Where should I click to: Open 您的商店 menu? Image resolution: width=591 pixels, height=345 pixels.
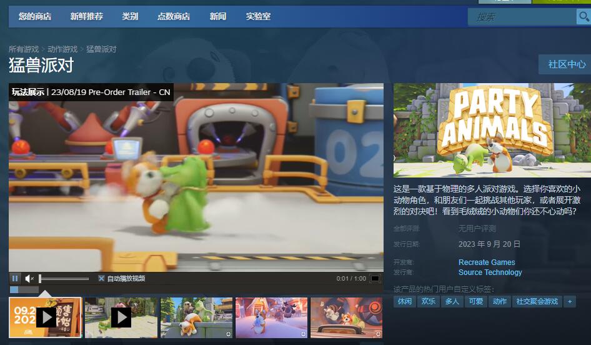(x=35, y=16)
